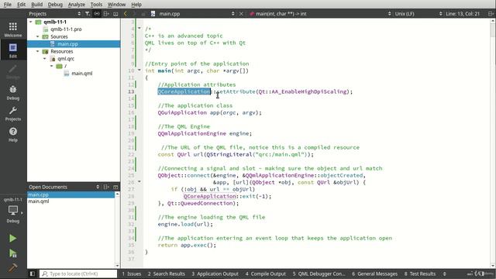496x279 pixels.
Task: Run the project with the green play button
Action: (12, 238)
